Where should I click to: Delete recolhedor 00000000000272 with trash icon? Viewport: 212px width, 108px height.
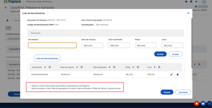tap(177, 74)
